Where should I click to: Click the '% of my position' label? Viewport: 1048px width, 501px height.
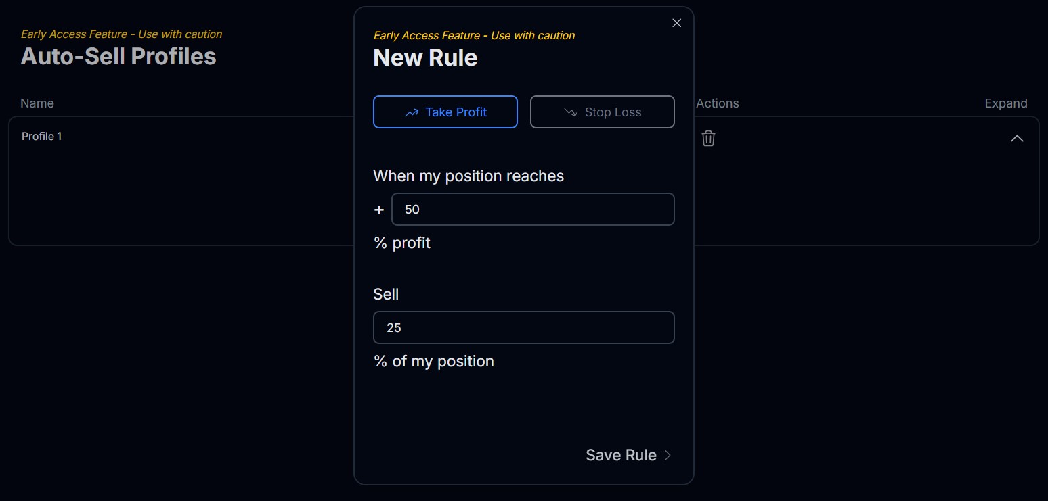pyautogui.click(x=434, y=361)
